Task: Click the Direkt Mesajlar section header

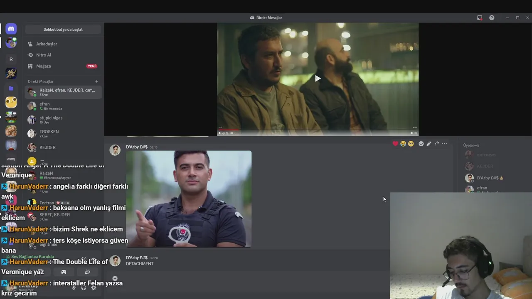Action: point(41,81)
